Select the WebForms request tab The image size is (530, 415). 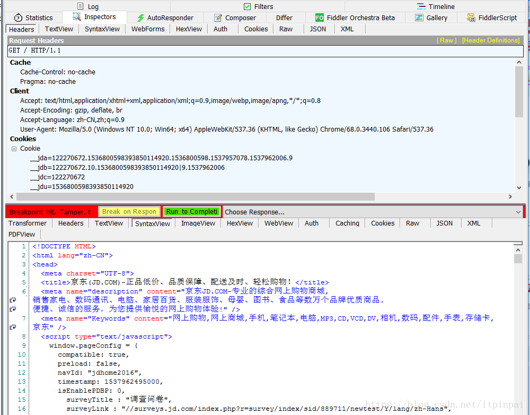(148, 29)
